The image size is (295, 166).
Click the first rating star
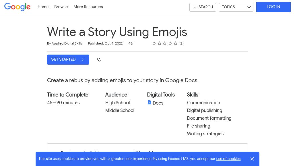point(154,44)
